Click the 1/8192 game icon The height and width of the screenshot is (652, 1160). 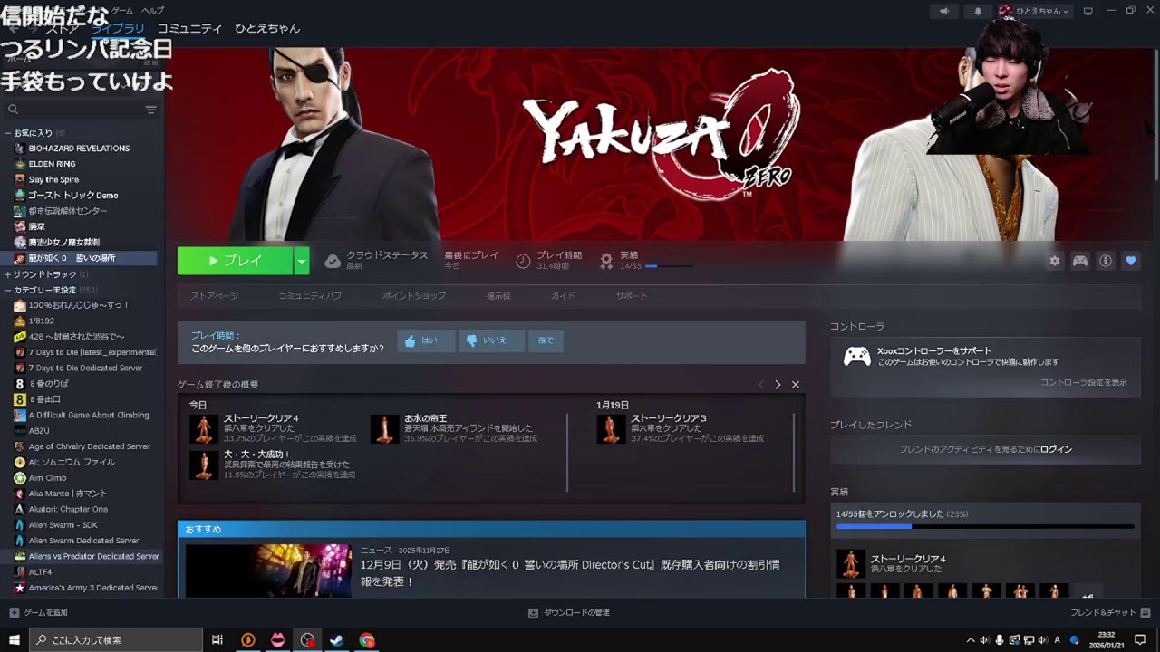tap(20, 321)
